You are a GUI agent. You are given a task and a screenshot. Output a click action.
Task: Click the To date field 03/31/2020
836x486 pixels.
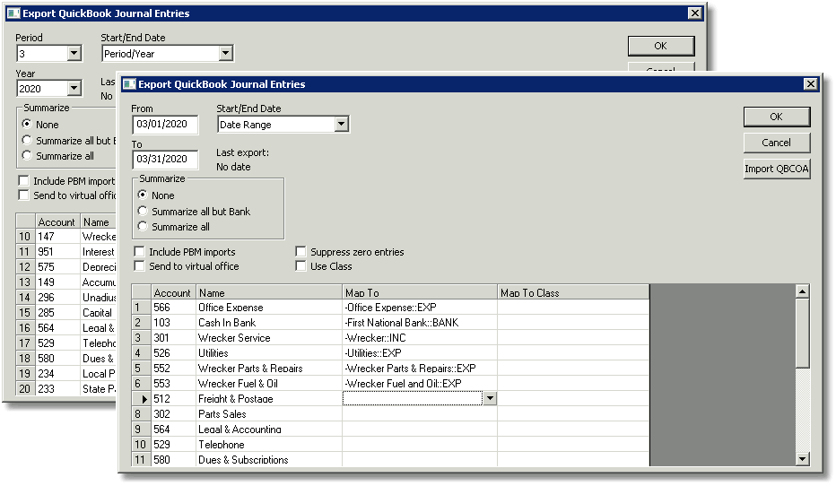tap(165, 159)
